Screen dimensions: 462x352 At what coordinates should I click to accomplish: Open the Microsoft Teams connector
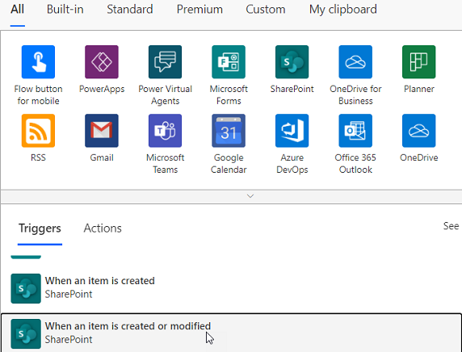click(x=165, y=131)
